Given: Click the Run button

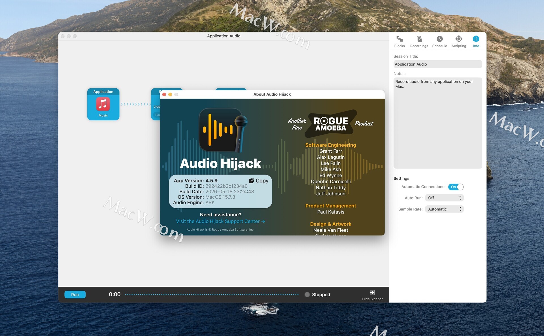Looking at the screenshot, I should coord(75,295).
